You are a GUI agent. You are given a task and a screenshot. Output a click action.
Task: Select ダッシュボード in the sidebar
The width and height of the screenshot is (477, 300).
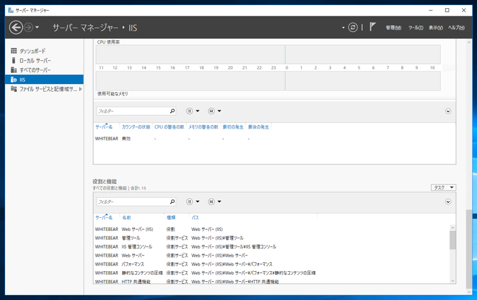[x=45, y=51]
